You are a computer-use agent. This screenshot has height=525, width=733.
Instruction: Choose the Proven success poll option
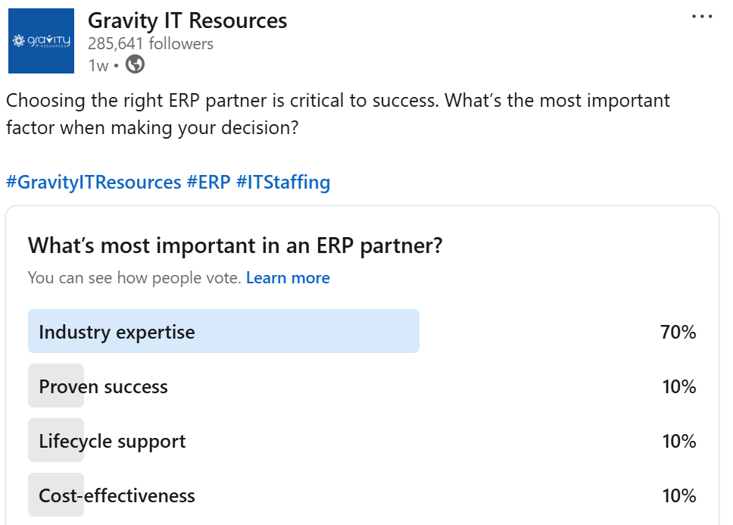pyautogui.click(x=103, y=386)
